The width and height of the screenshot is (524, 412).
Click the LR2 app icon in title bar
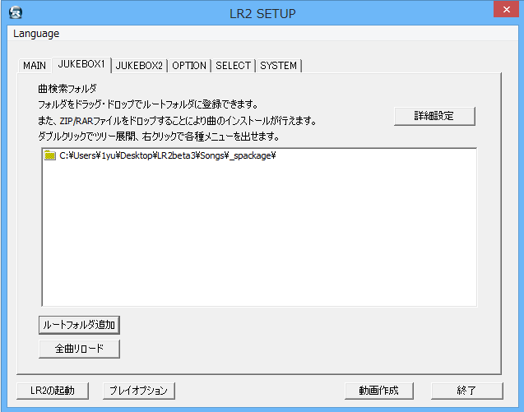[16, 12]
